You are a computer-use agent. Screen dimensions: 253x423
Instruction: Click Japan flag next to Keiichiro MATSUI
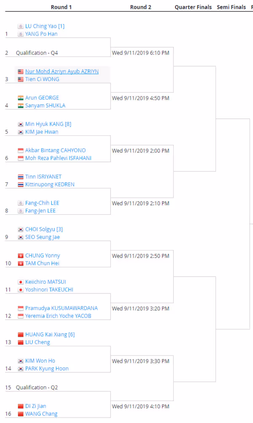coord(21,282)
